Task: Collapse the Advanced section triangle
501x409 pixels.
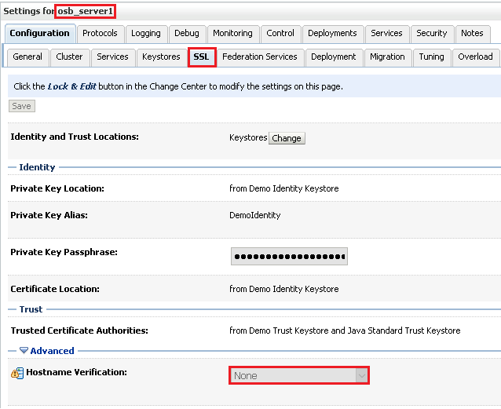Action: tap(24, 351)
